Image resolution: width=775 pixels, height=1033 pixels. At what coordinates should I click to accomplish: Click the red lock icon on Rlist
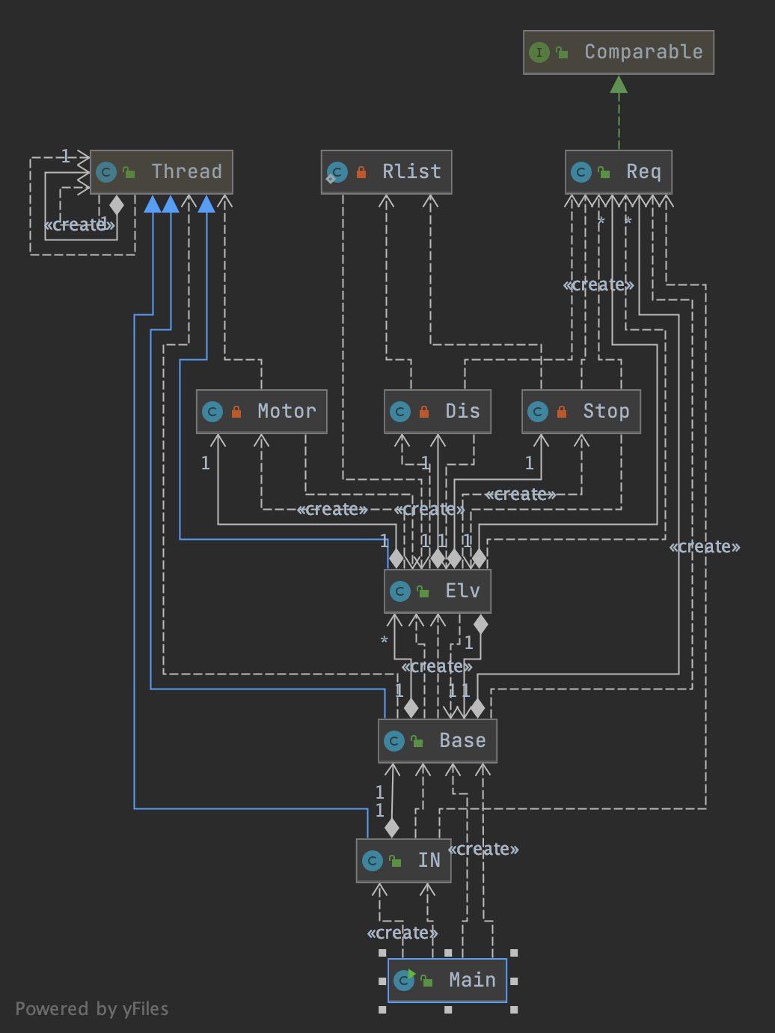pyautogui.click(x=361, y=172)
